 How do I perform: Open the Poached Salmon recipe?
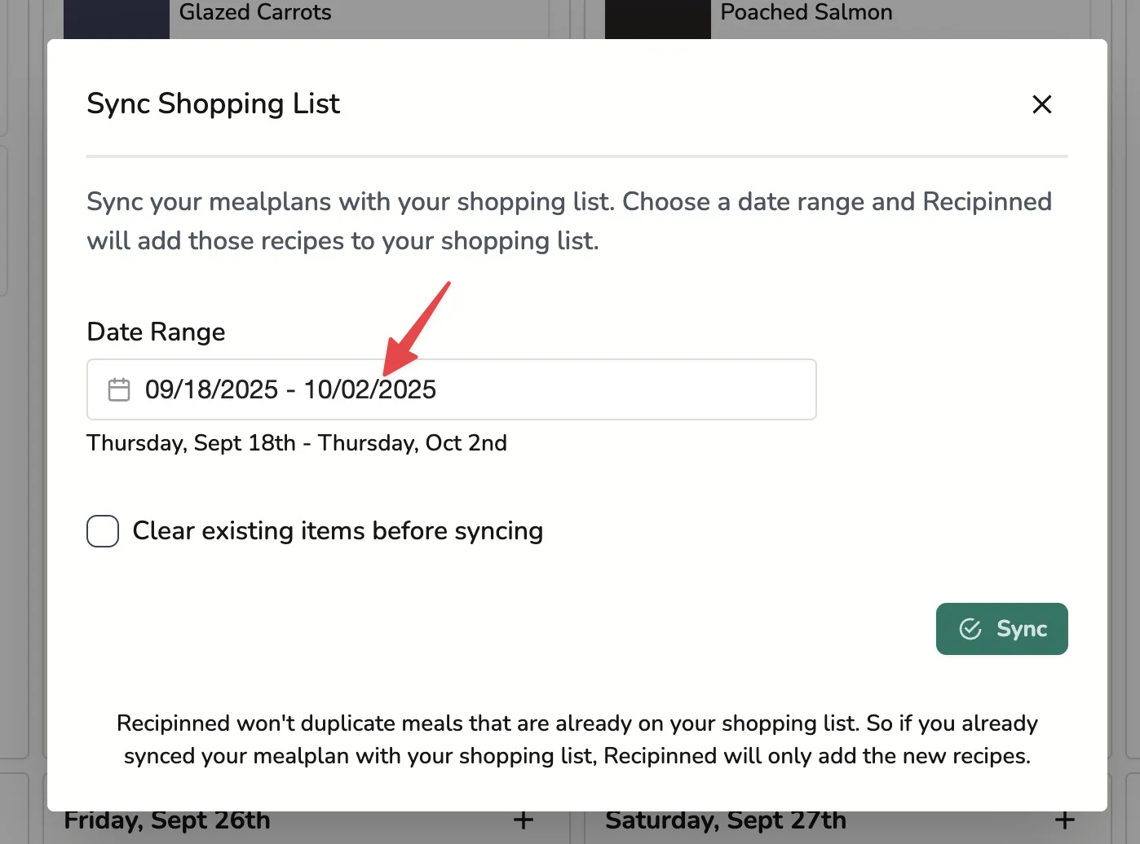click(806, 12)
